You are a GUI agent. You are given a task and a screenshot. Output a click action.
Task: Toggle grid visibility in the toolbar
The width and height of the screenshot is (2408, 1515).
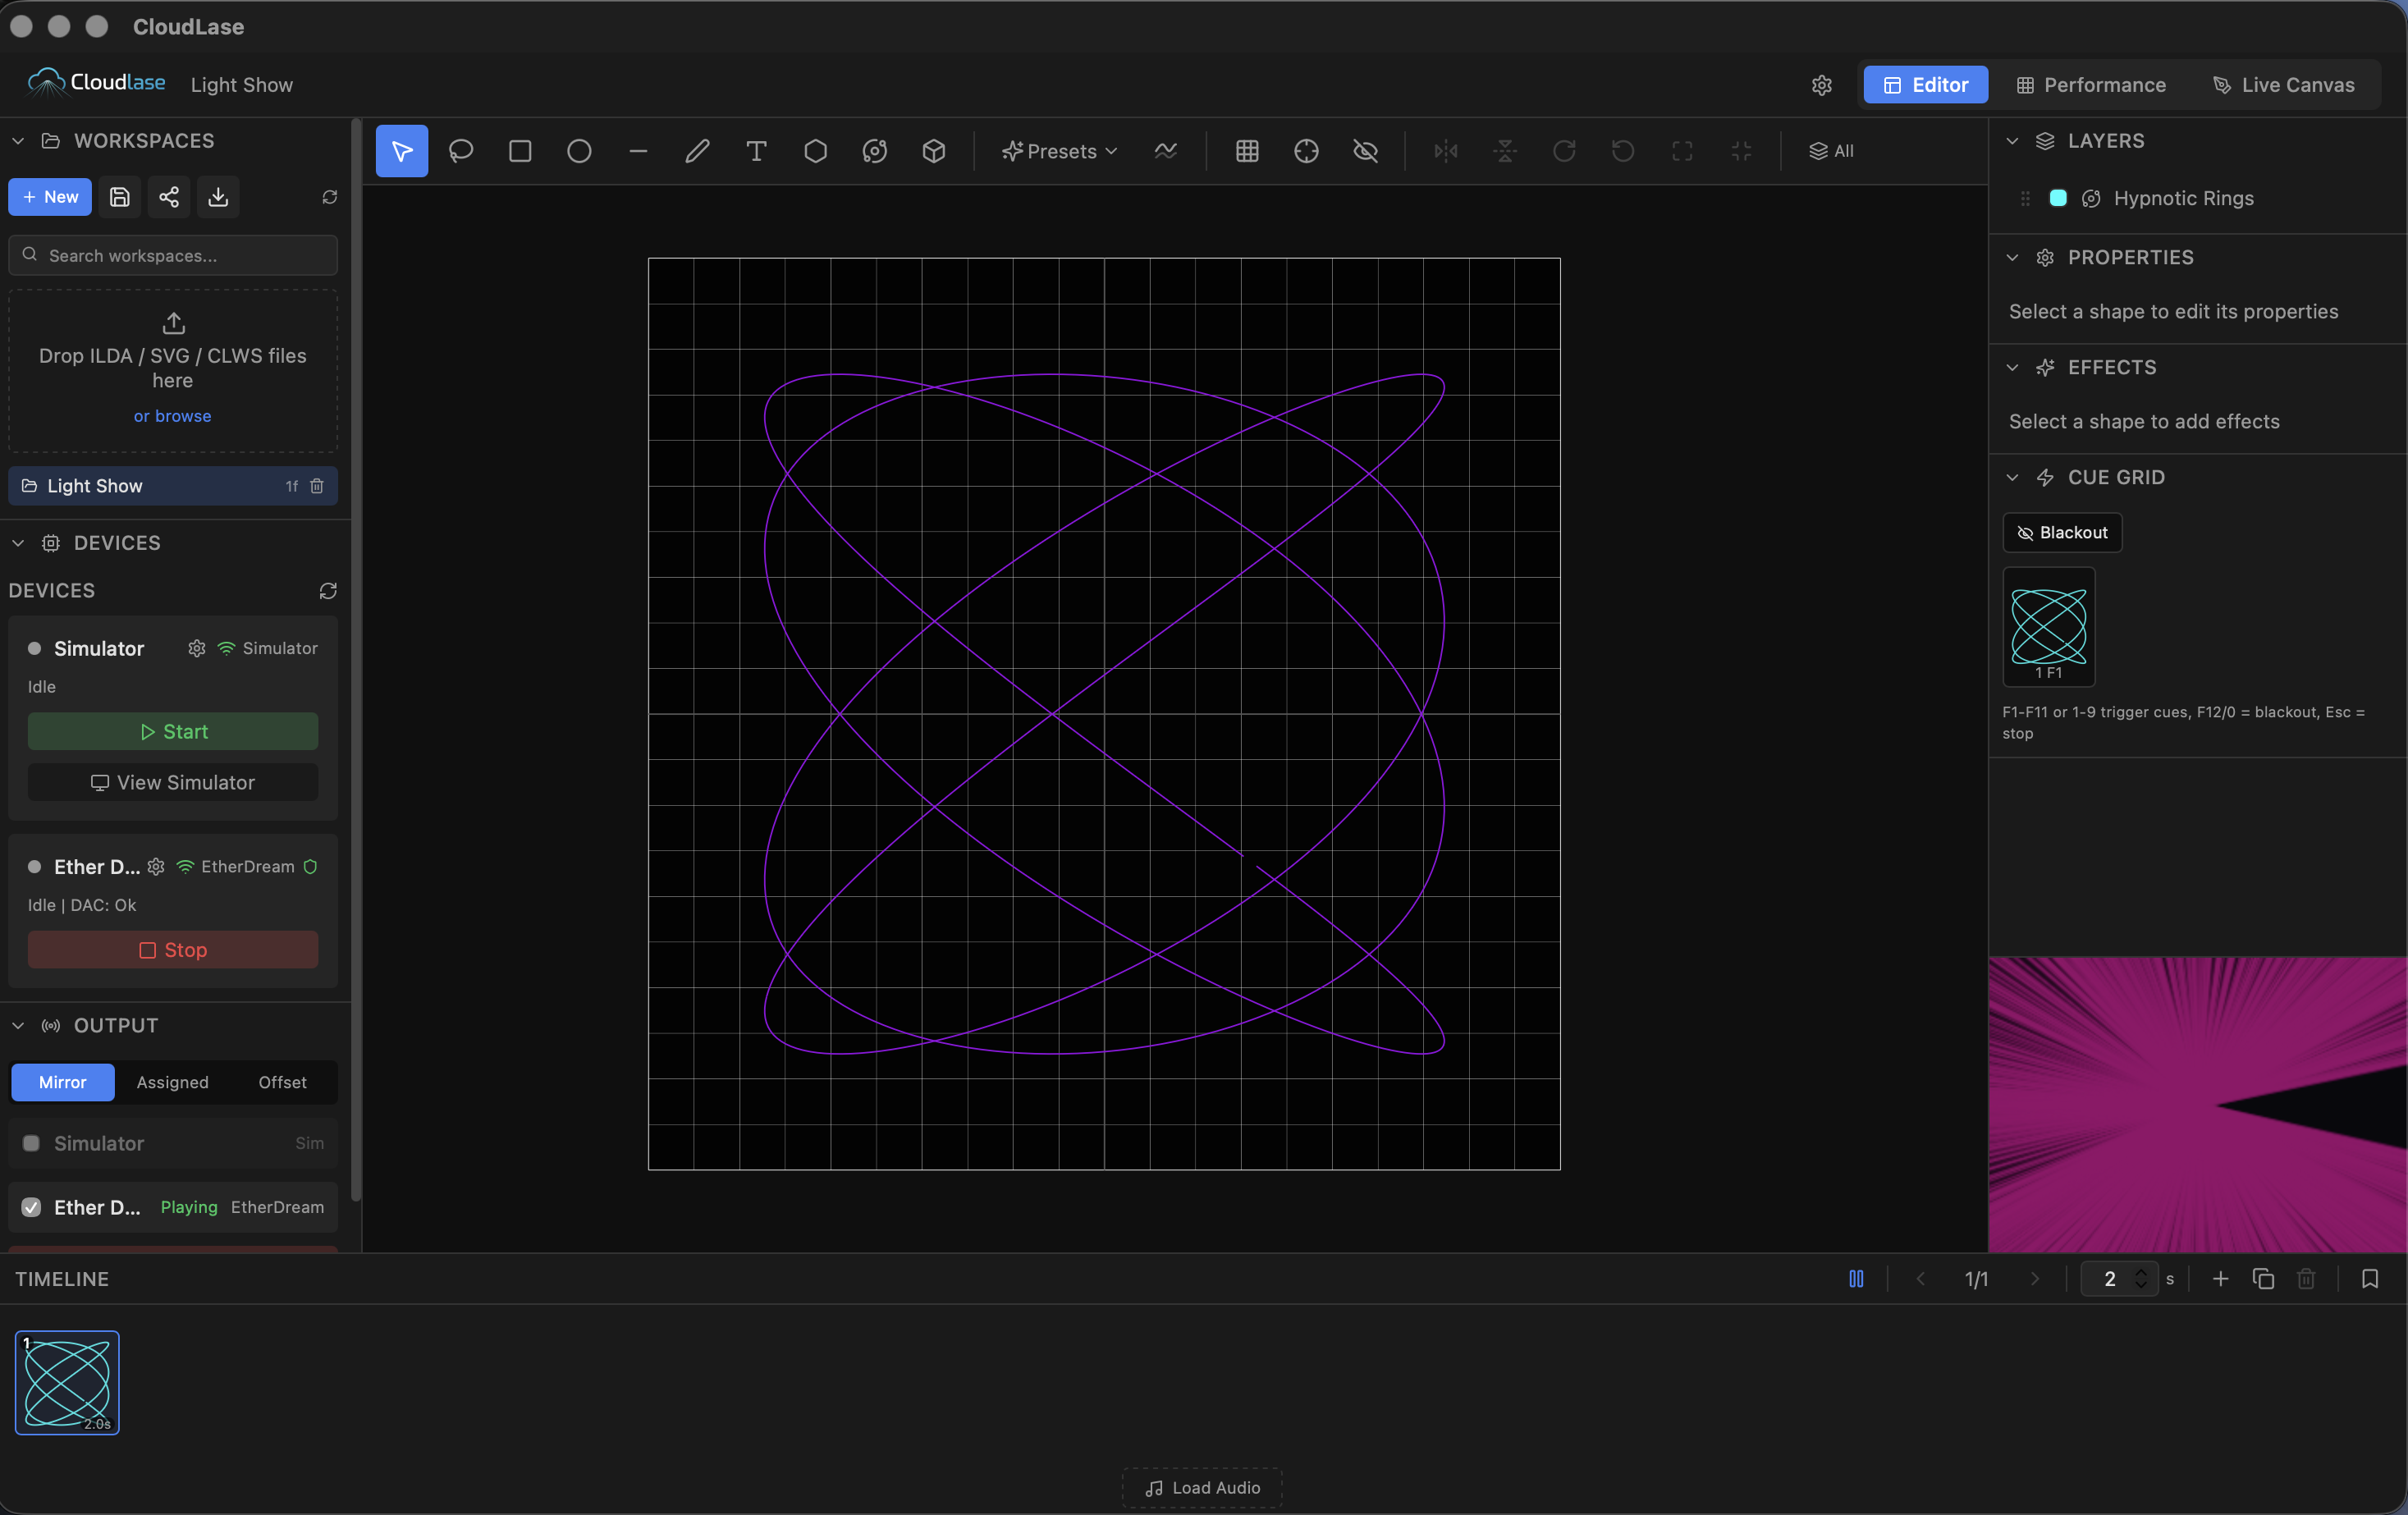[x=1247, y=151]
